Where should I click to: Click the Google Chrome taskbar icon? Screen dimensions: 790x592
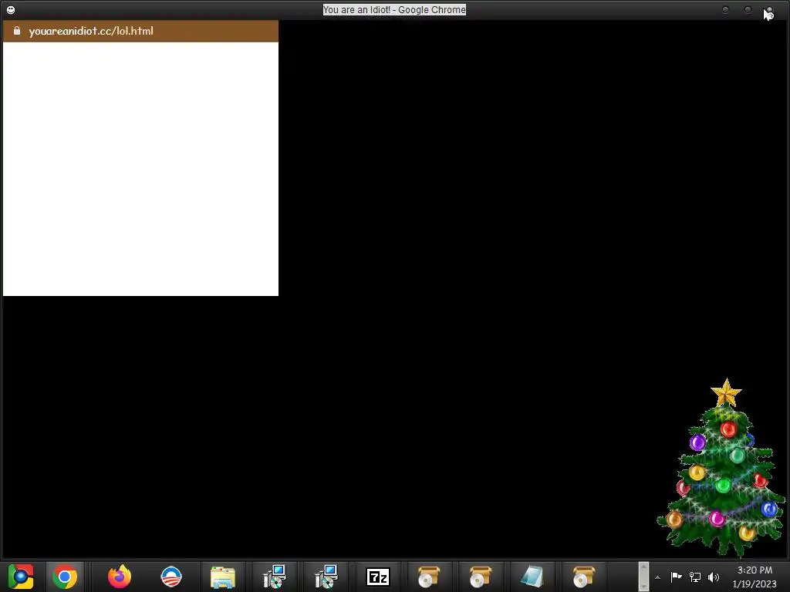65,577
